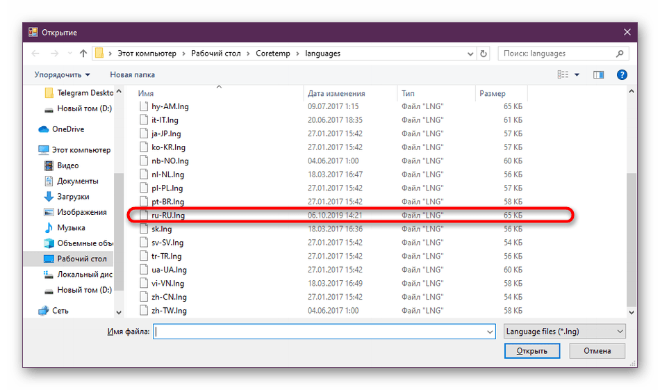This screenshot has width=660, height=390.
Task: Open the Видео folder
Action: click(x=61, y=165)
